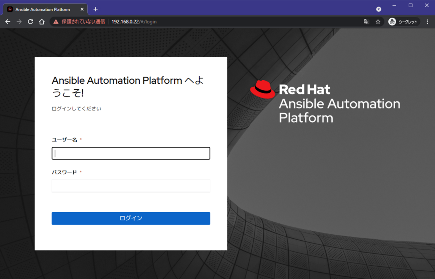Click the red hat logo
The height and width of the screenshot is (279, 435).
[x=262, y=89]
